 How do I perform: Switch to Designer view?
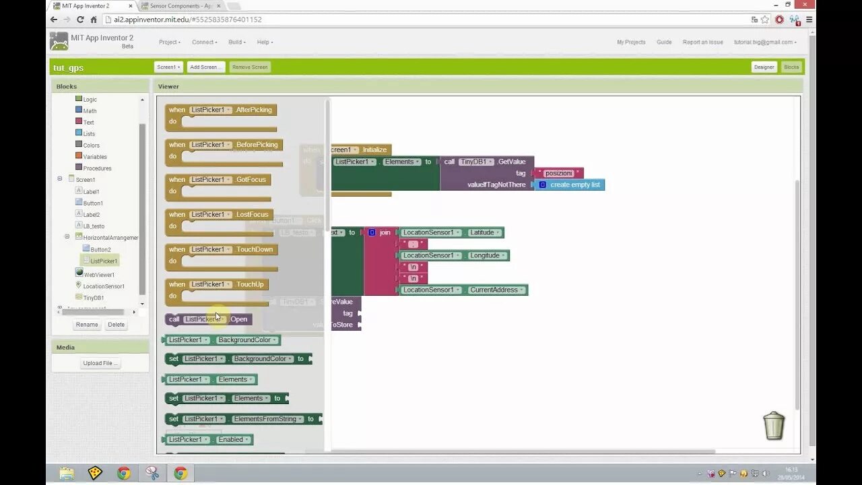tap(764, 67)
